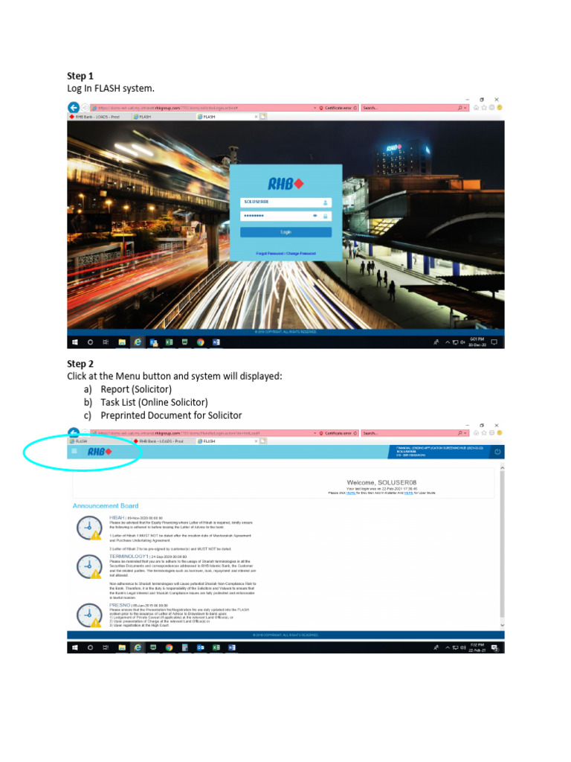Click the blue Login button
Screen dimensions: 571x762
coord(285,232)
